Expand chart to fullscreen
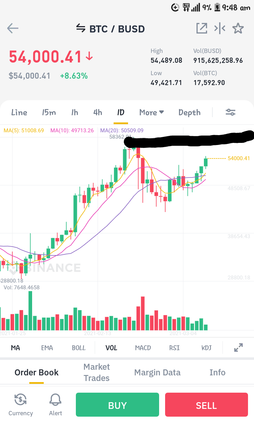This screenshot has width=254, height=423. [x=238, y=348]
